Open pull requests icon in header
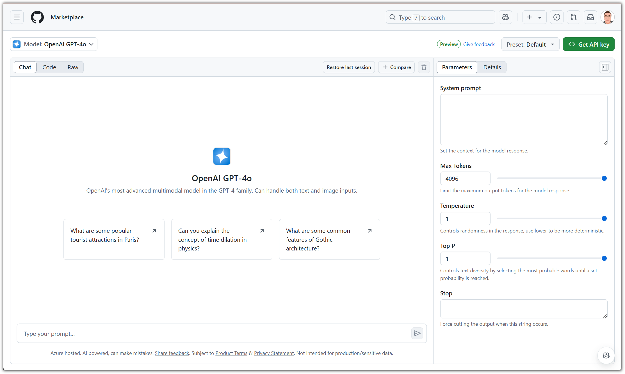 [573, 17]
